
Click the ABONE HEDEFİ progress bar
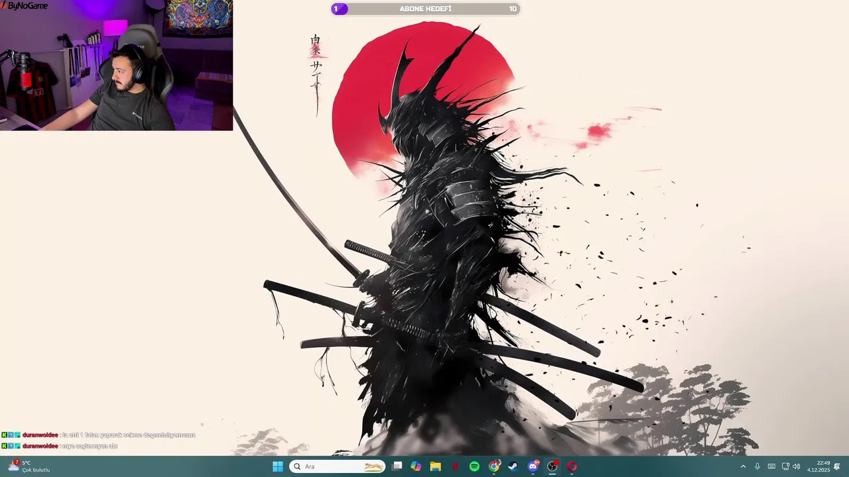(x=425, y=9)
